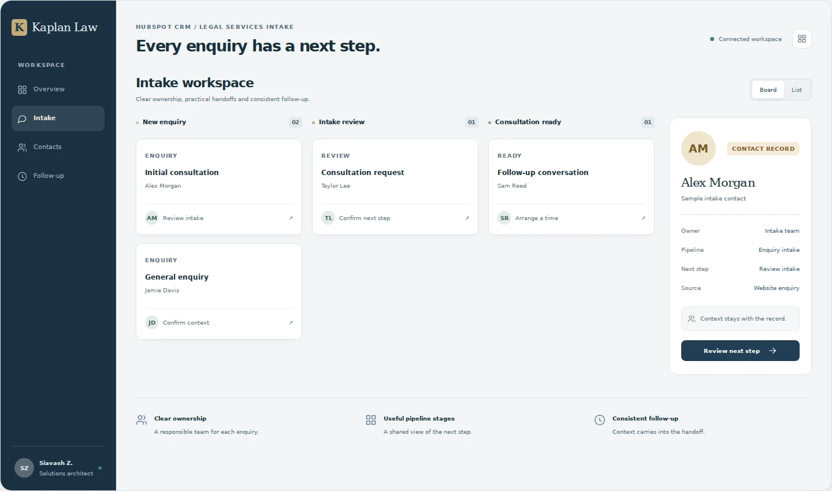Click Confirm context on Jamie Davis card
Screen dimensions: 832x491
coord(186,323)
